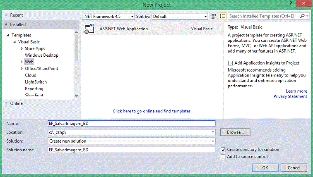Screen dimensions: 313x177
Task: Click the Cancel button
Action: coord(294,167)
